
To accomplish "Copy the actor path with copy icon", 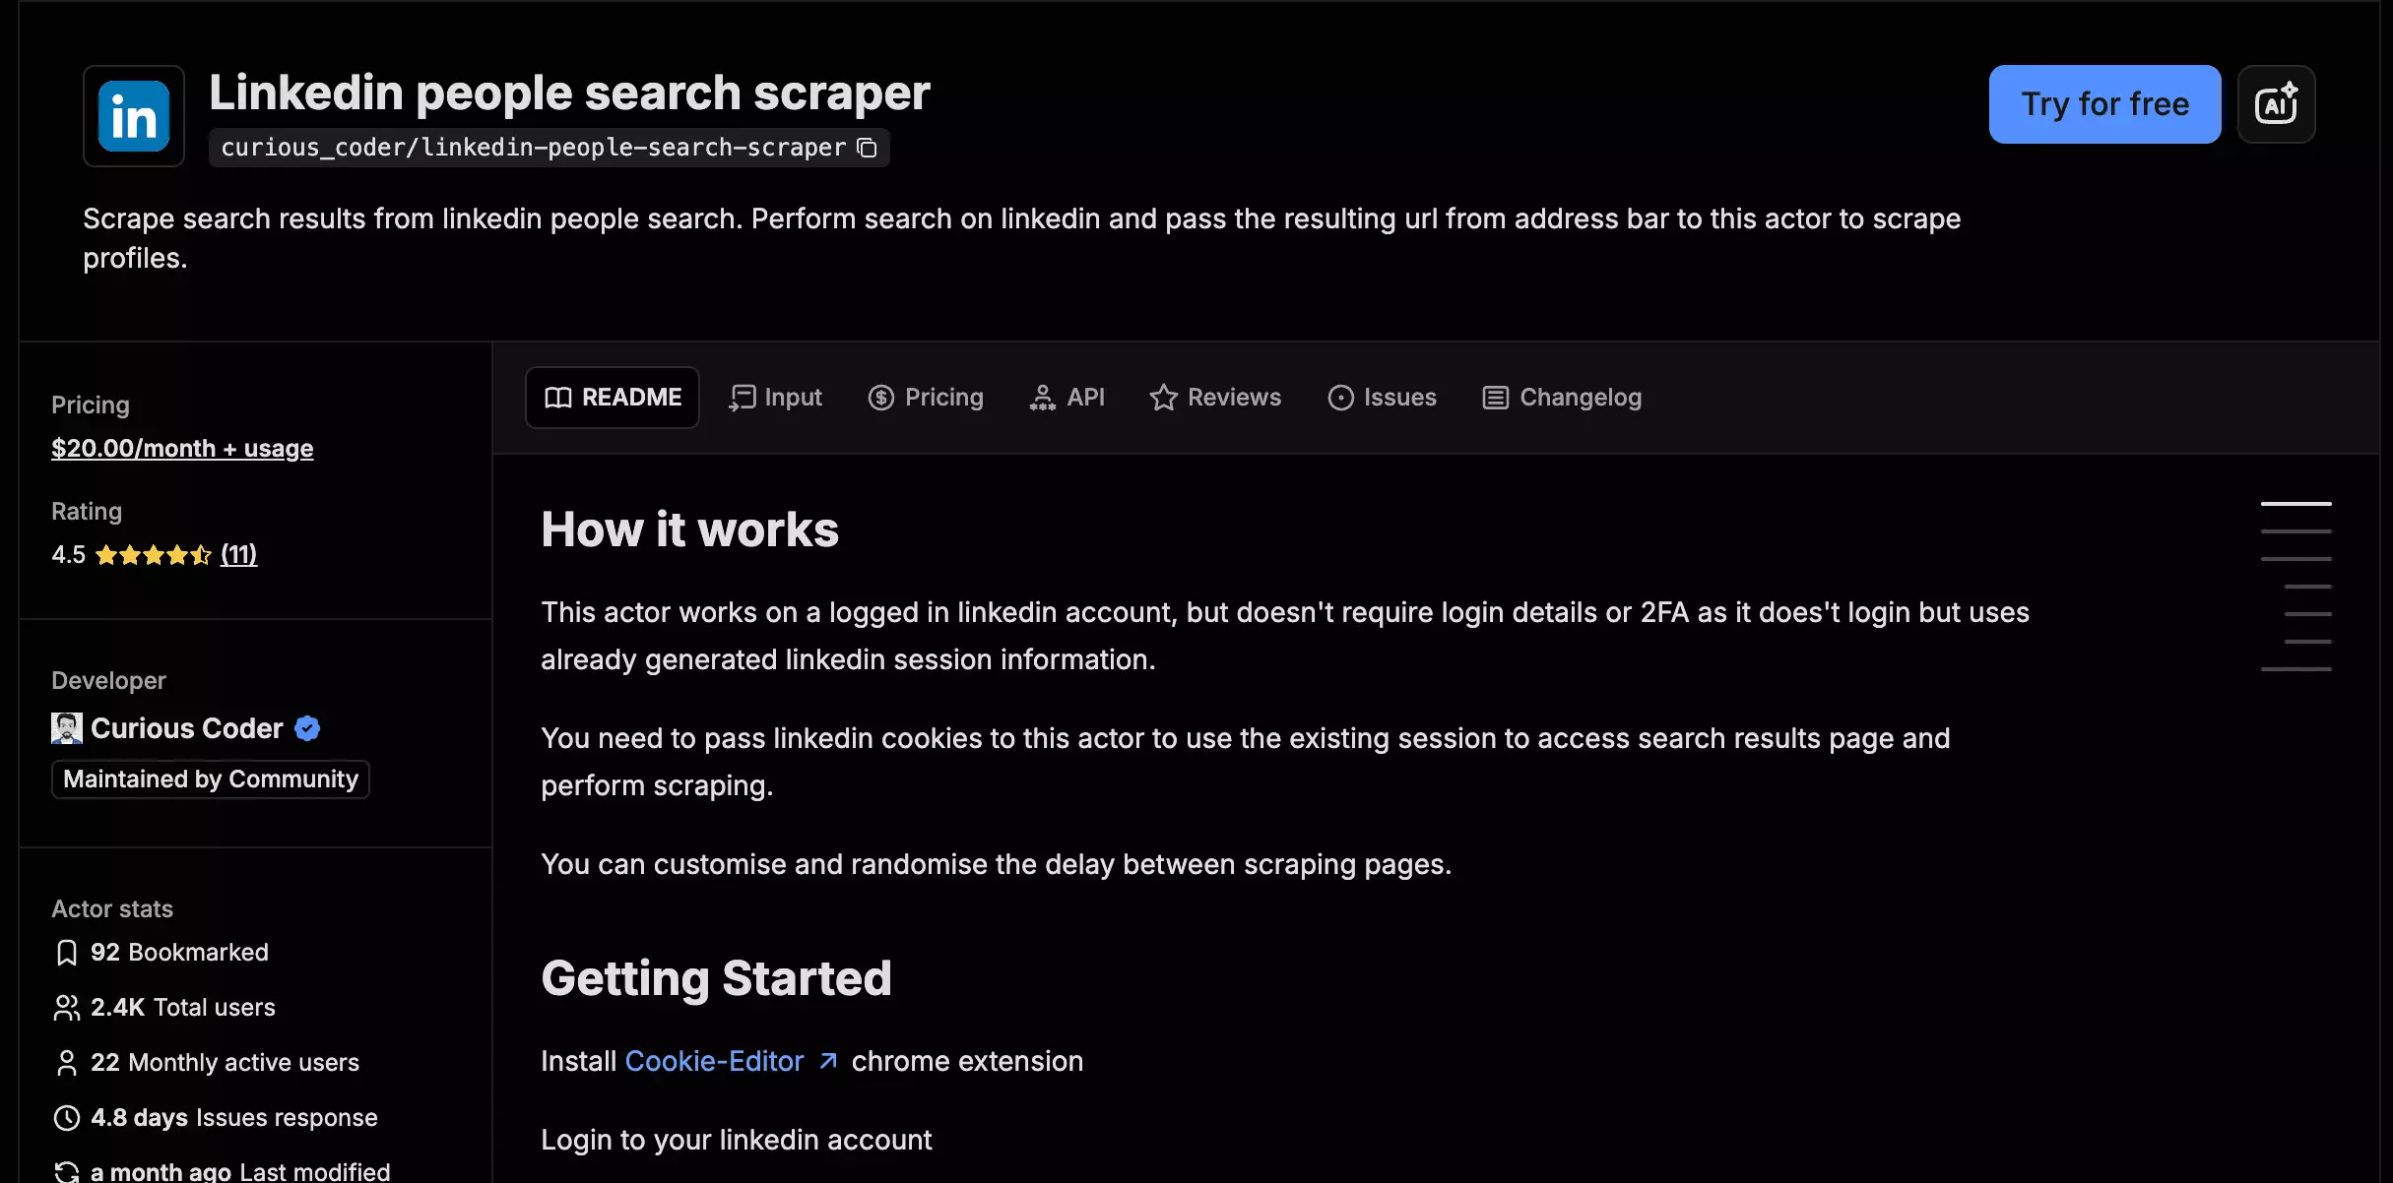I will 867,148.
